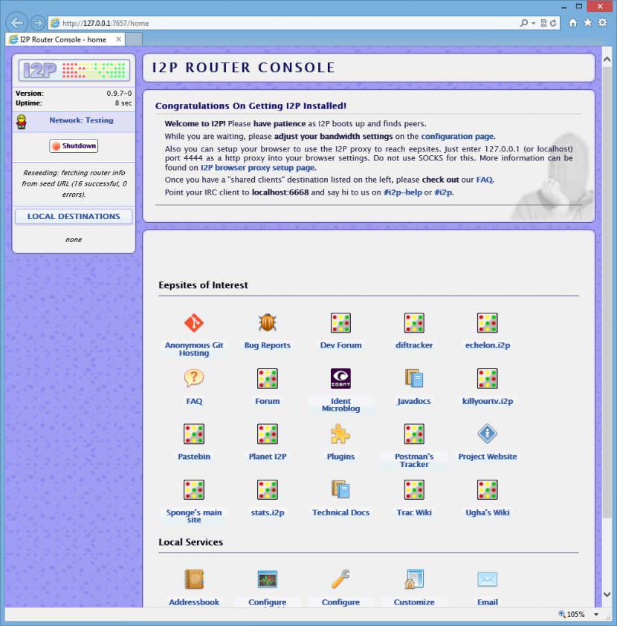Refresh the page in address bar
The image size is (617, 626).
coord(553,23)
